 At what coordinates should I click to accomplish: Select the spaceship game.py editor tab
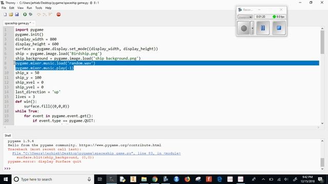click(17, 23)
